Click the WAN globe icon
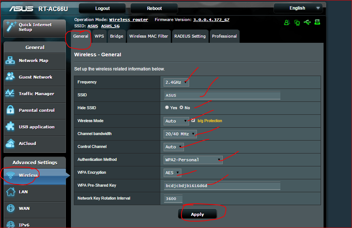This screenshot has height=228, width=352. (x=11, y=208)
